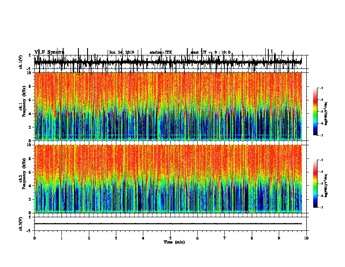This screenshot has width=345, height=267.
Task: Click the time axis tick label "1"
Action: [61, 238]
